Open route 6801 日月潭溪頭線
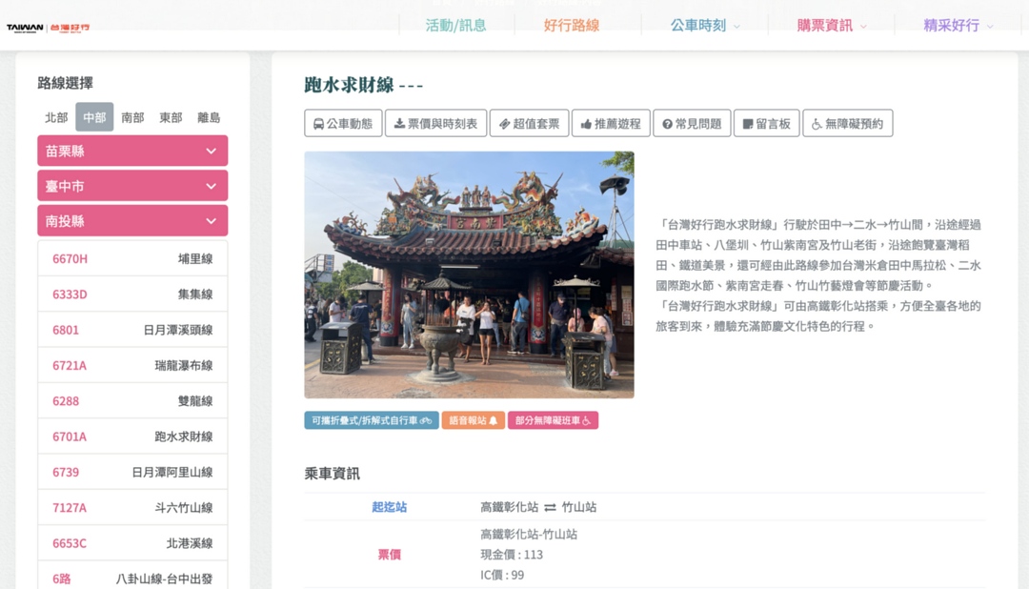Viewport: 1029px width, 589px height. 132,330
